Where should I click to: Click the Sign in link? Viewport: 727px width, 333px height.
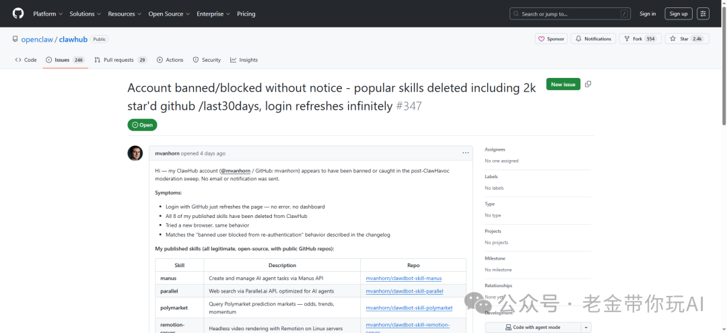coord(648,14)
